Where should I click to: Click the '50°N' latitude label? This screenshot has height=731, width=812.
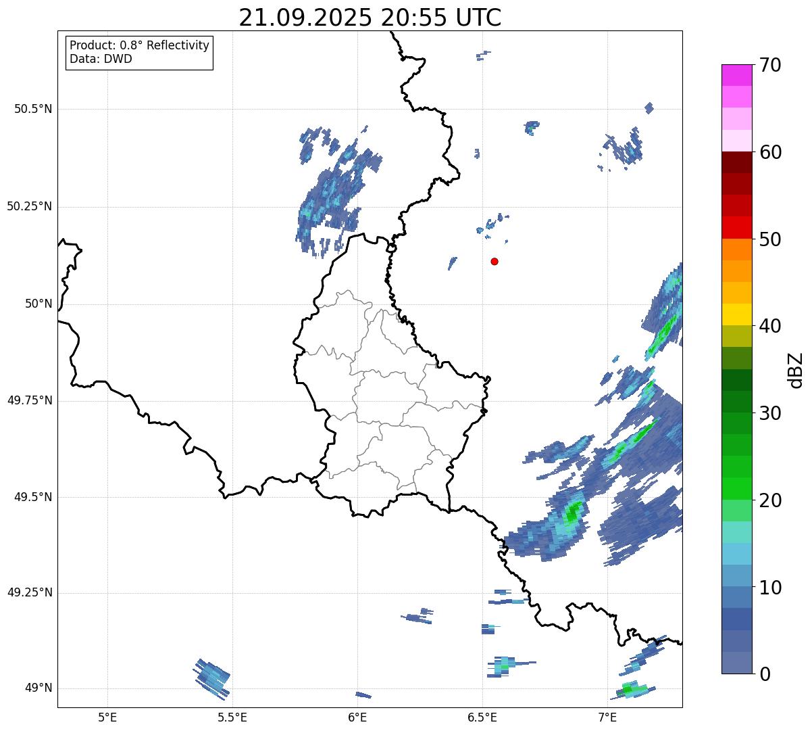pos(39,304)
